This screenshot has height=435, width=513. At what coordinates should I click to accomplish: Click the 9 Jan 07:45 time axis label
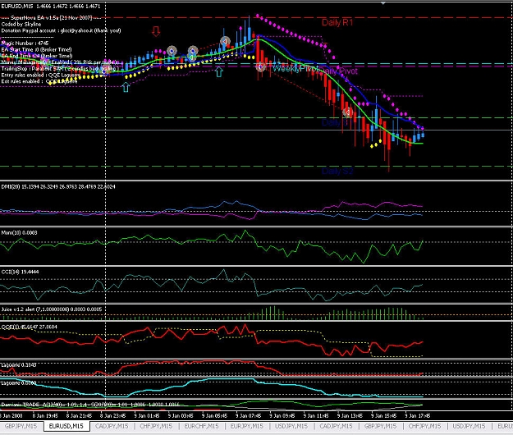(x=249, y=415)
